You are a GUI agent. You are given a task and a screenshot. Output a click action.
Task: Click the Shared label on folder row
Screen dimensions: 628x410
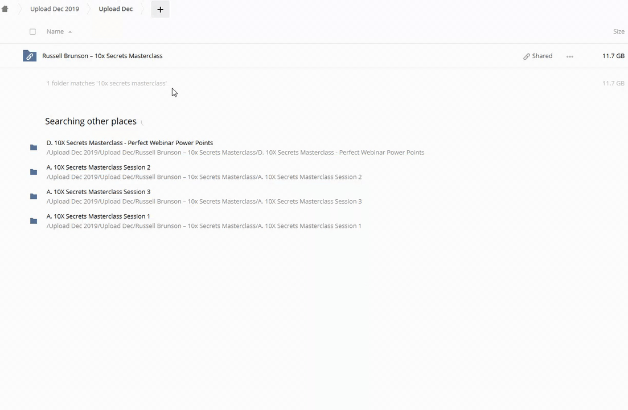542,56
